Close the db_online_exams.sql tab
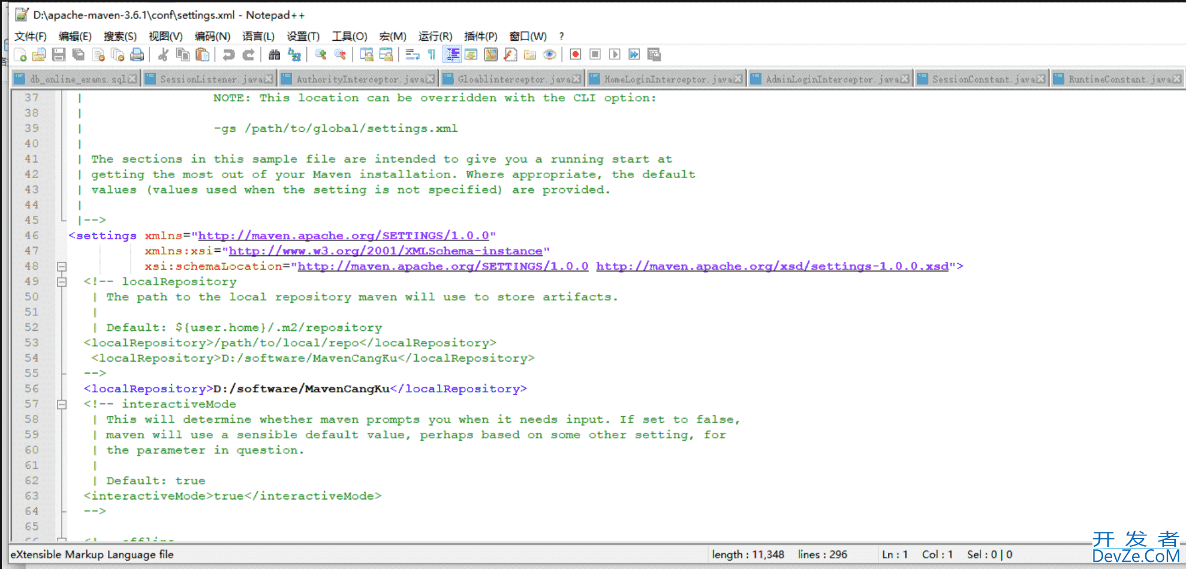The width and height of the screenshot is (1186, 569). coord(133,79)
